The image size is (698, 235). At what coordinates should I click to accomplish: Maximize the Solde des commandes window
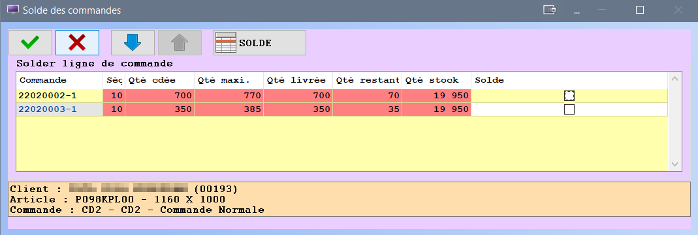point(640,10)
